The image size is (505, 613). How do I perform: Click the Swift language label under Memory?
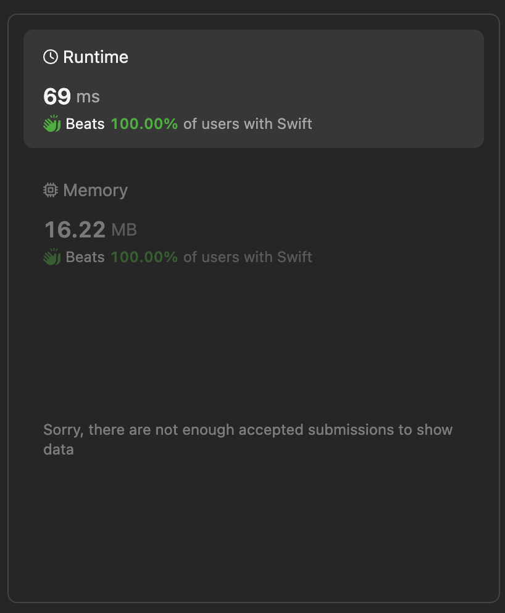pyautogui.click(x=294, y=257)
